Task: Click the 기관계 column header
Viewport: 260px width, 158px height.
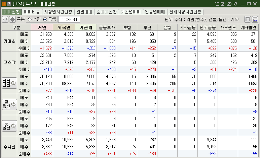Action: coord(86,27)
